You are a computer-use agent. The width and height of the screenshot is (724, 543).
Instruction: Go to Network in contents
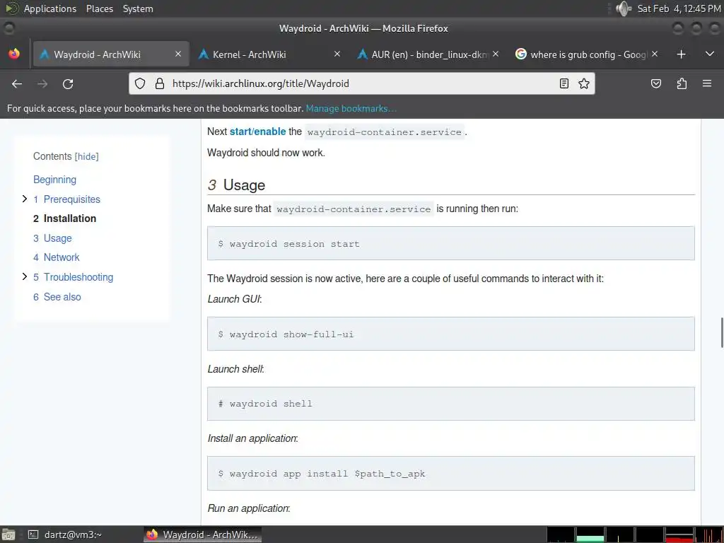coord(57,257)
